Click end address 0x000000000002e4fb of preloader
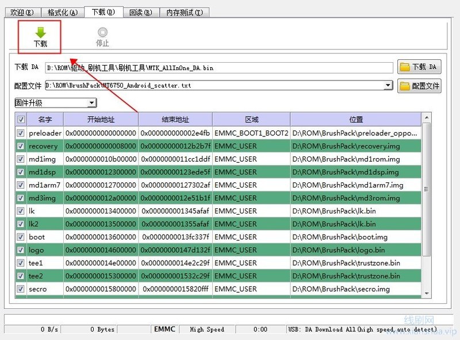This screenshot has height=340, width=460. (x=175, y=133)
